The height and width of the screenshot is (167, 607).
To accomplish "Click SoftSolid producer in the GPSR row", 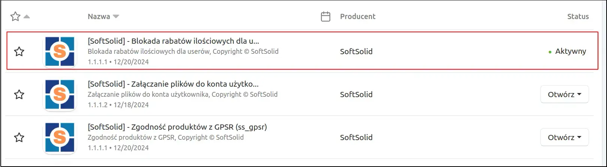I will click(356, 137).
